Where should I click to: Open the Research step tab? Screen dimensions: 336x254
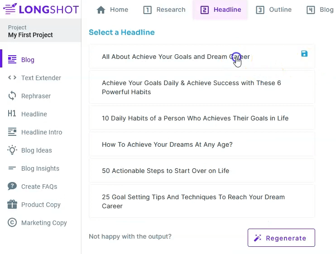coord(164,10)
